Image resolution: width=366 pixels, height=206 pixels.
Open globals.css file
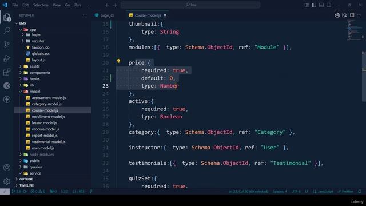(41, 54)
